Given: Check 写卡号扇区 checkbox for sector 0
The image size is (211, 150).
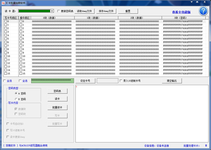Looking at the screenshot, I should 6,21.
